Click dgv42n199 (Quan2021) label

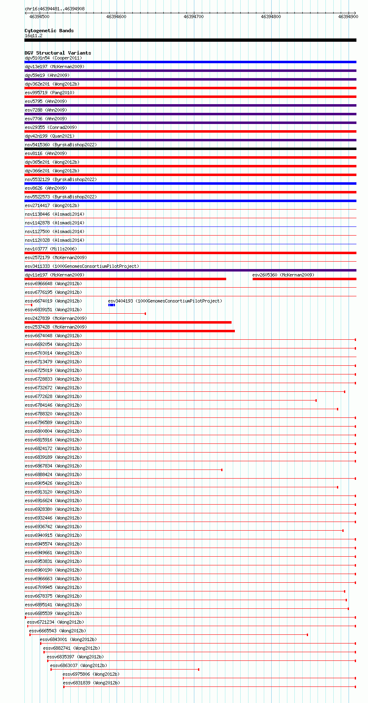50,136
